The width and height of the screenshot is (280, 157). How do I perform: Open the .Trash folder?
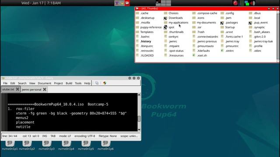[198, 32]
